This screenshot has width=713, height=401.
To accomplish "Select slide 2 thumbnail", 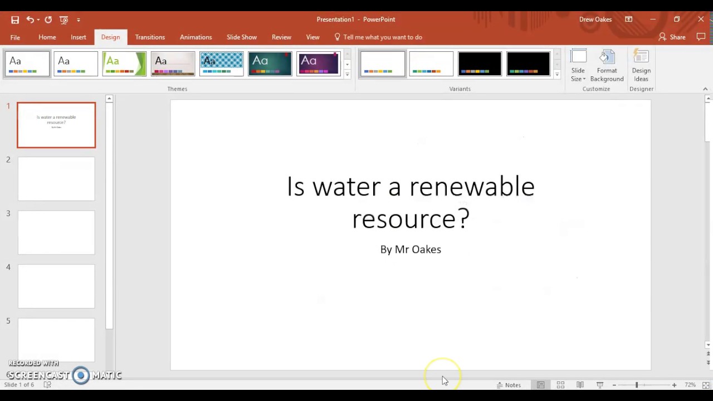I will pyautogui.click(x=56, y=179).
